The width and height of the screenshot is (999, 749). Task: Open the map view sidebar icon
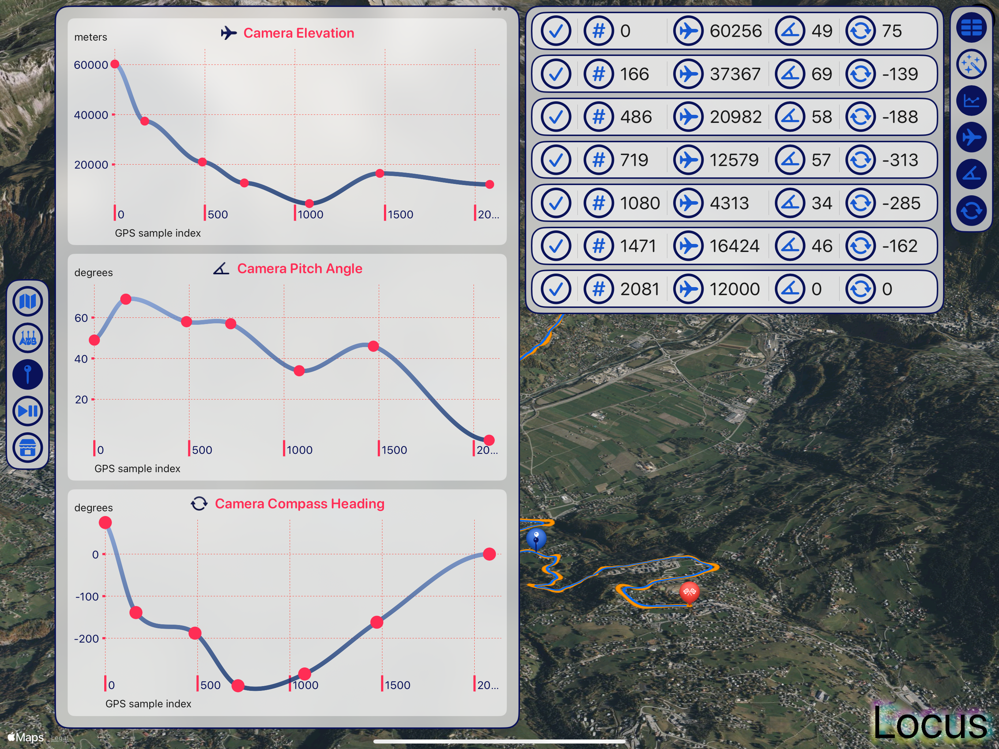[x=27, y=301]
